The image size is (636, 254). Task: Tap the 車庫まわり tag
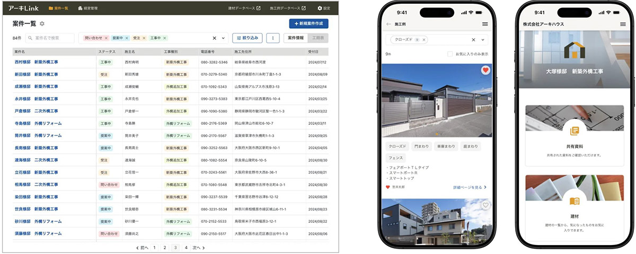[446, 146]
